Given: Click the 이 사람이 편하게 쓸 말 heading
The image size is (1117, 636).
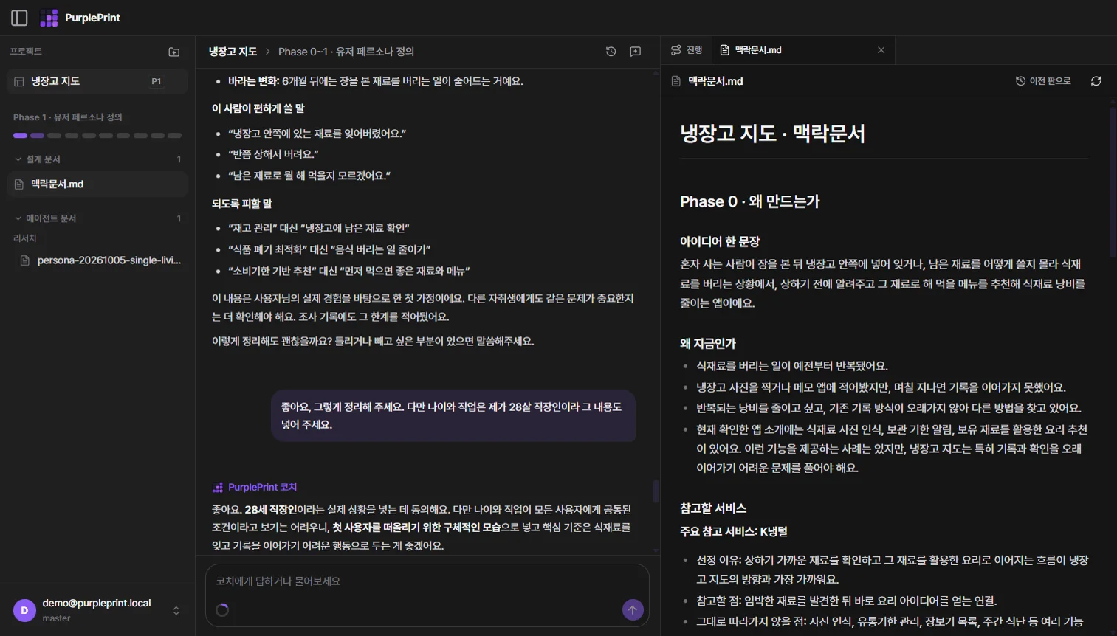Looking at the screenshot, I should click(258, 108).
